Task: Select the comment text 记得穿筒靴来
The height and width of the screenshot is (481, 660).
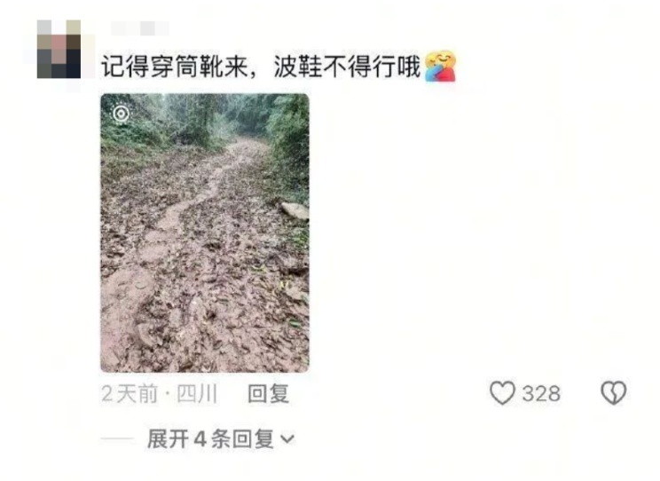Action: tap(174, 67)
